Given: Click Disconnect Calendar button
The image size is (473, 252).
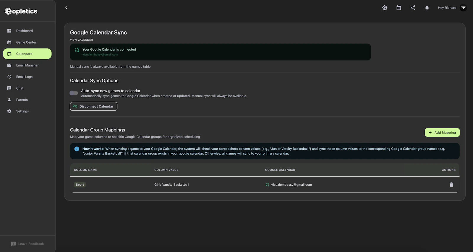Looking at the screenshot, I should pos(94,106).
